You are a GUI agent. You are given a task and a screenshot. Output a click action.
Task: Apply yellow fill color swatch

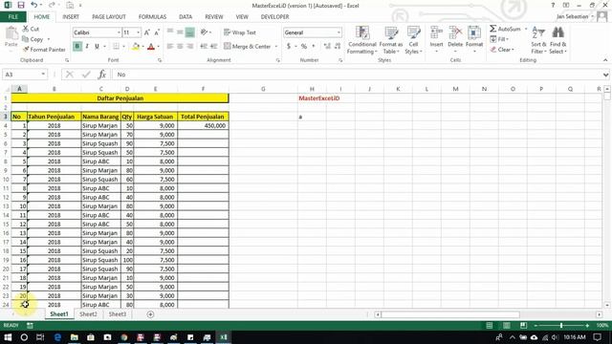pos(136,47)
